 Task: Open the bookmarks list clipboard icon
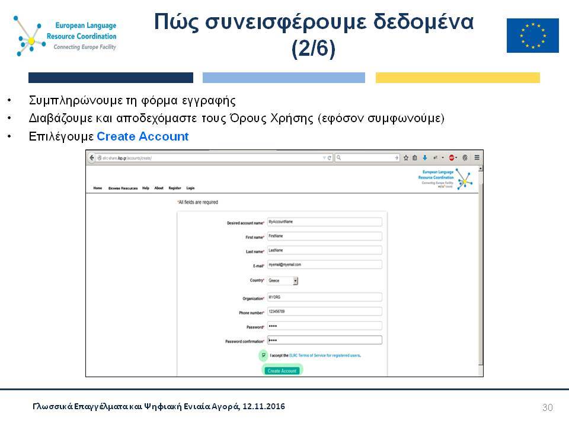coord(415,158)
